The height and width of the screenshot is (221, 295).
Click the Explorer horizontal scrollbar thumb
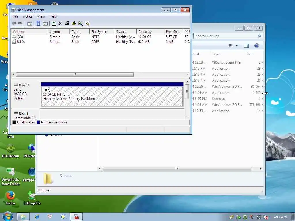click(x=177, y=169)
